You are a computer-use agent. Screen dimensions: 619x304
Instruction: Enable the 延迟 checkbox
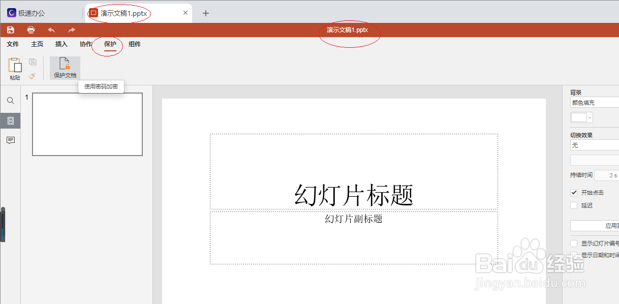pos(575,205)
